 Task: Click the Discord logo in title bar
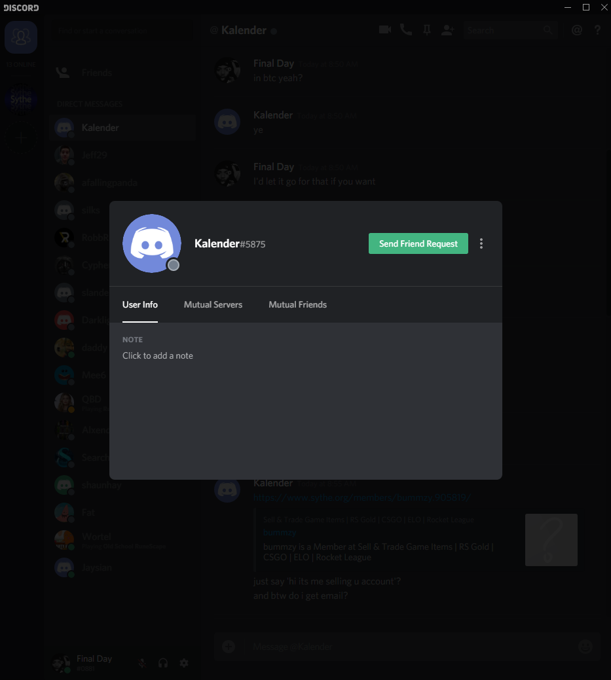[21, 7]
